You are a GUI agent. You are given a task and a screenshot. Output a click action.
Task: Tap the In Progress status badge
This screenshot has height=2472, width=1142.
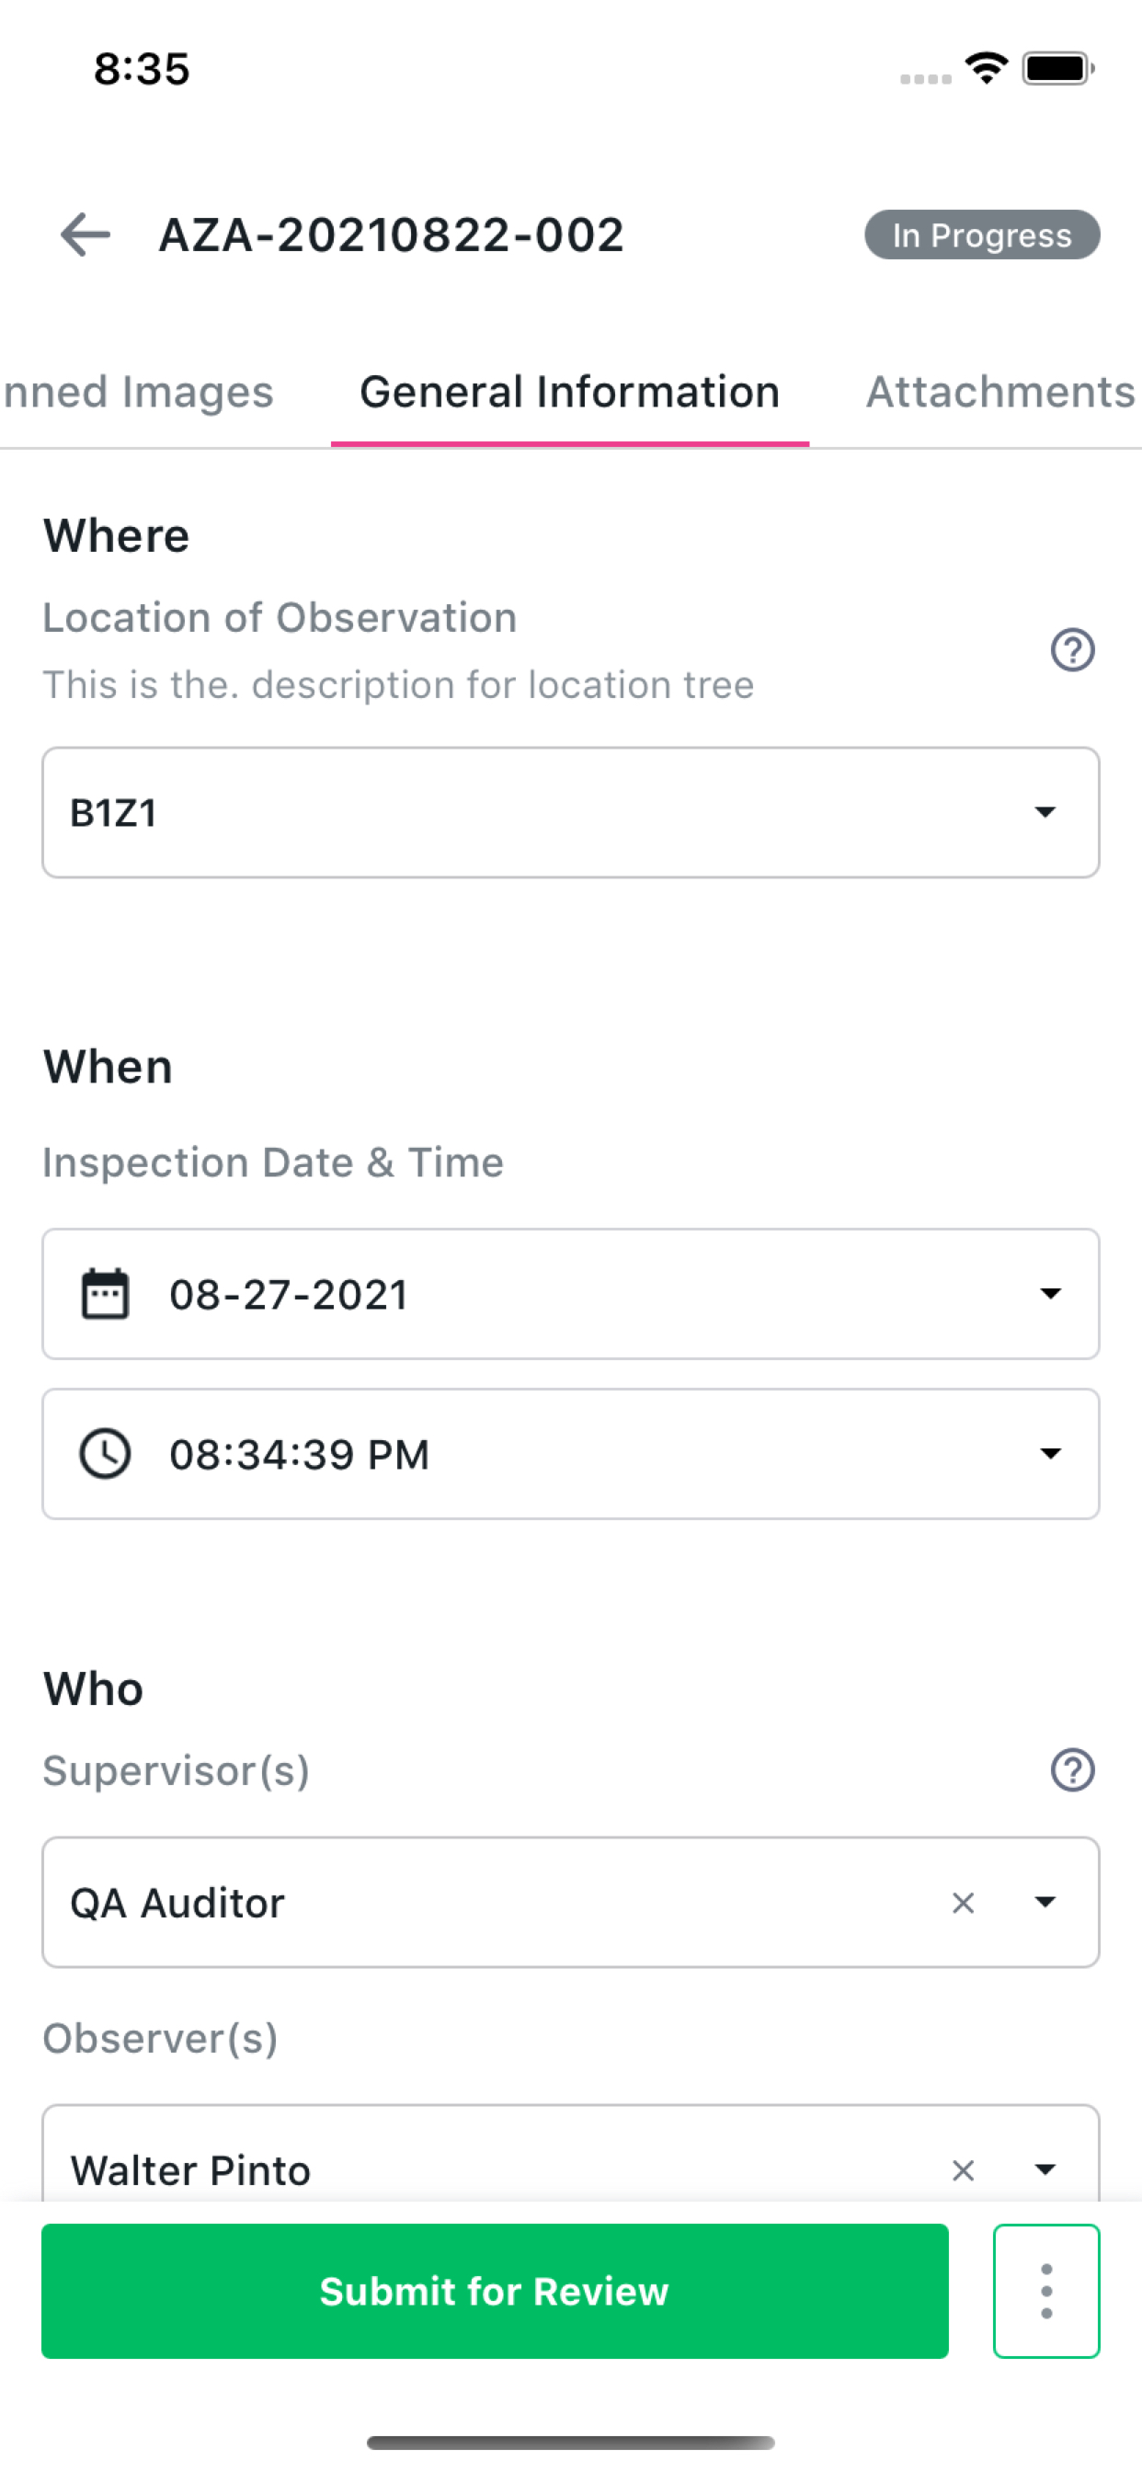click(x=982, y=235)
